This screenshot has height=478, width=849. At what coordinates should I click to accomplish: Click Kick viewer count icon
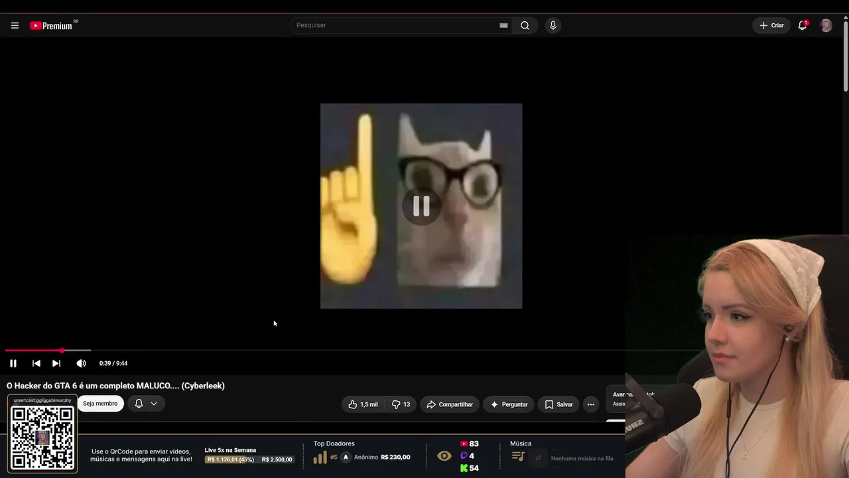click(x=464, y=468)
